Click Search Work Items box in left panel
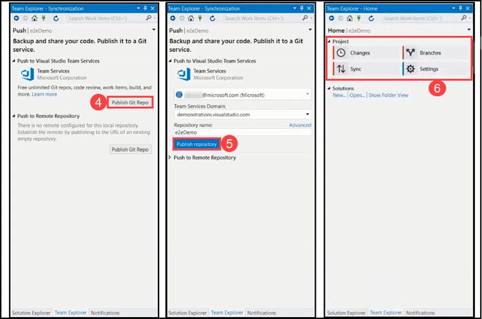Screen dimensions: 482x319 pyautogui.click(x=105, y=18)
